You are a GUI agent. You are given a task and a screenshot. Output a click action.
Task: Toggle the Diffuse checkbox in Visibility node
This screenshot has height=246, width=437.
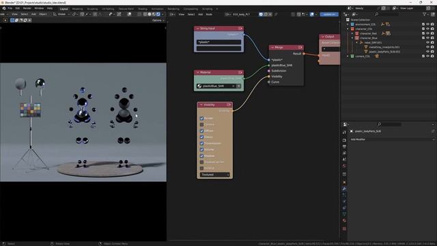[x=202, y=131]
